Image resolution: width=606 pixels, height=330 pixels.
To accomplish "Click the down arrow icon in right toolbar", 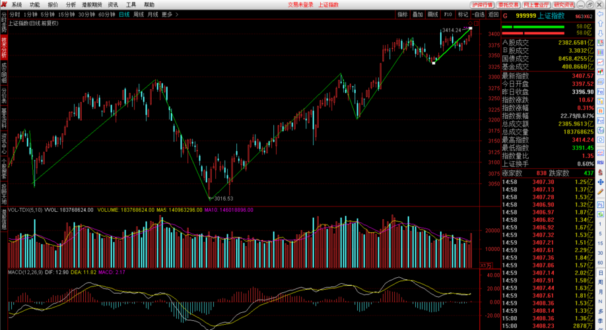I will click(x=600, y=33).
